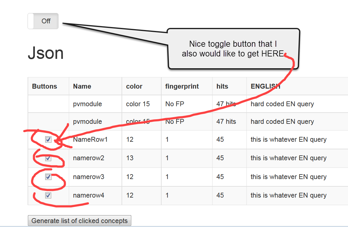Click 'No FP' in first row
This screenshot has width=348, height=227.
pyautogui.click(x=175, y=104)
